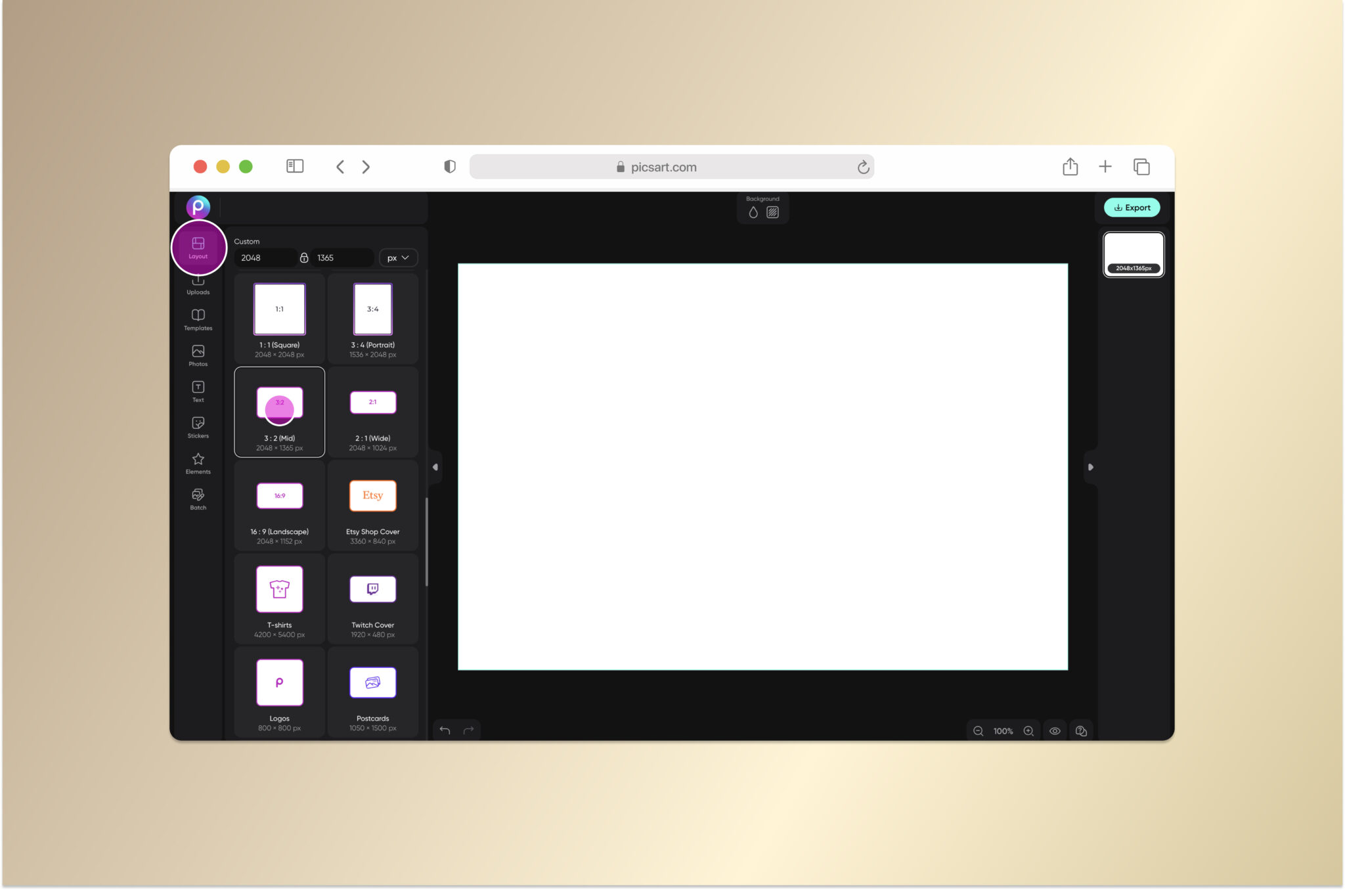Collapse the left layout panel

point(435,467)
